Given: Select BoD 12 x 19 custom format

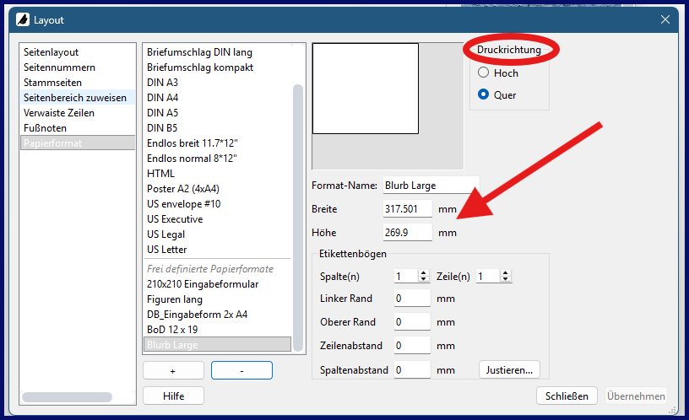Looking at the screenshot, I should [172, 330].
